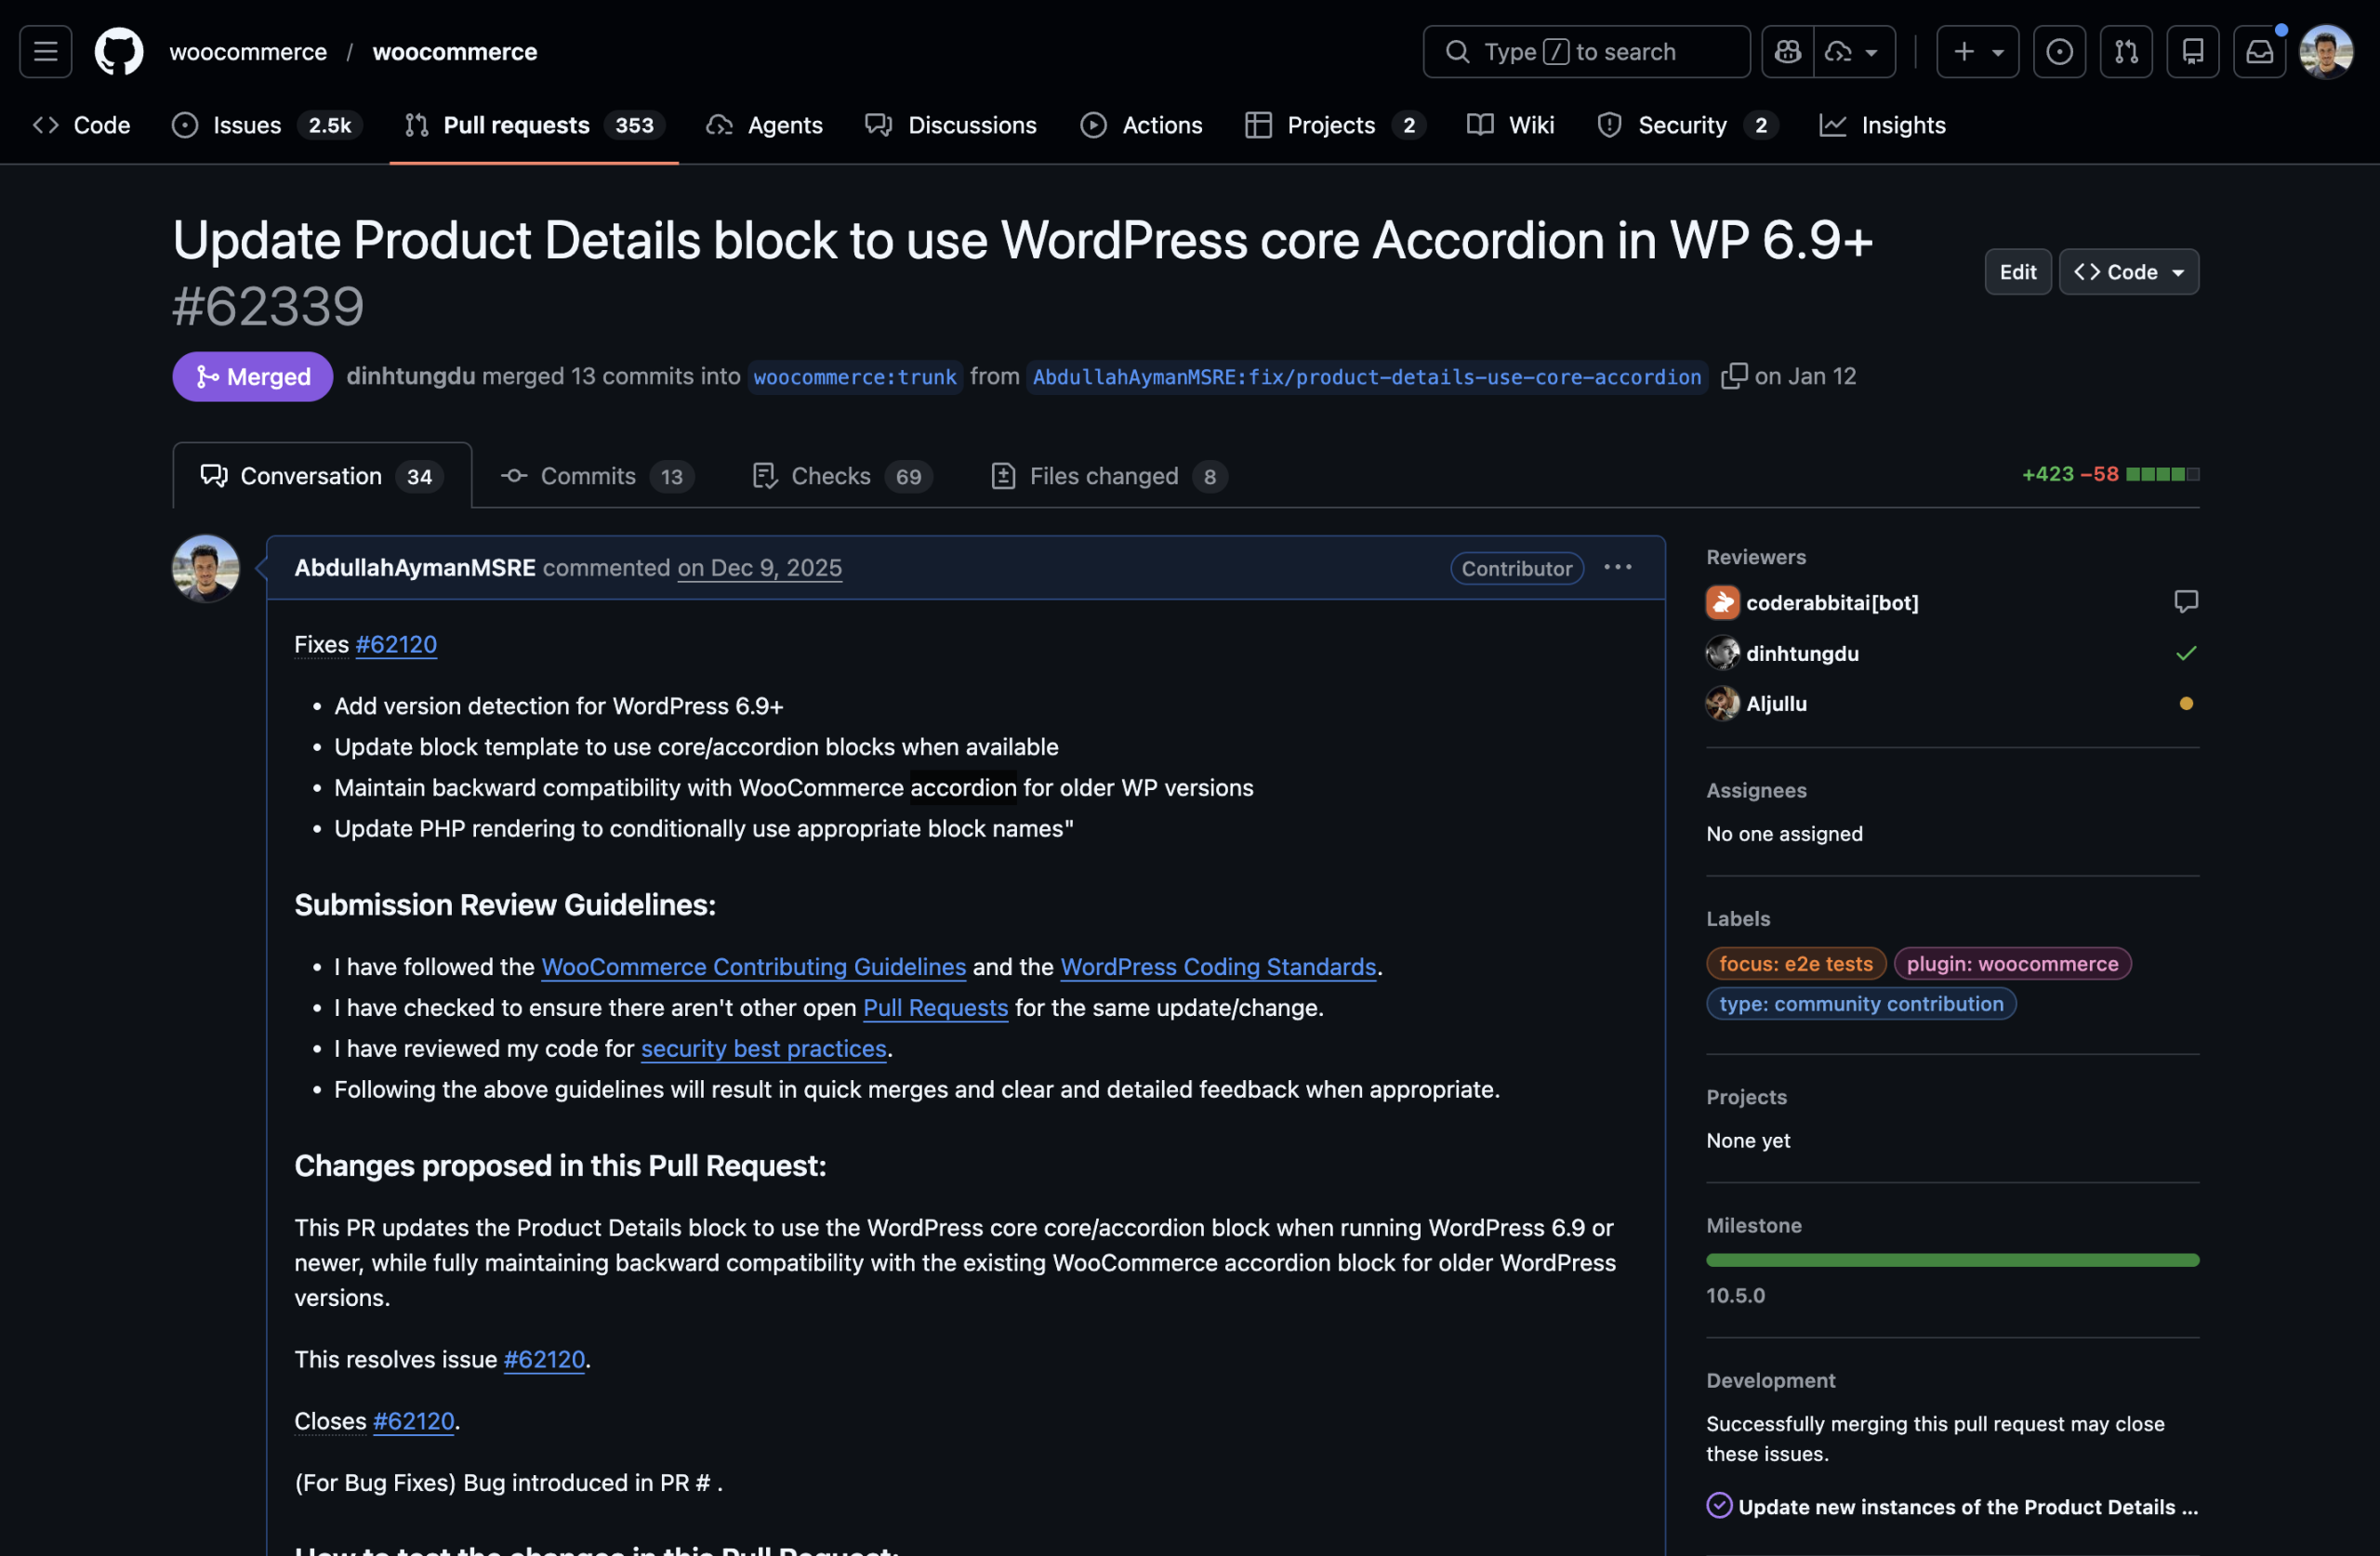Open the issues icon in header

pyautogui.click(x=2059, y=51)
